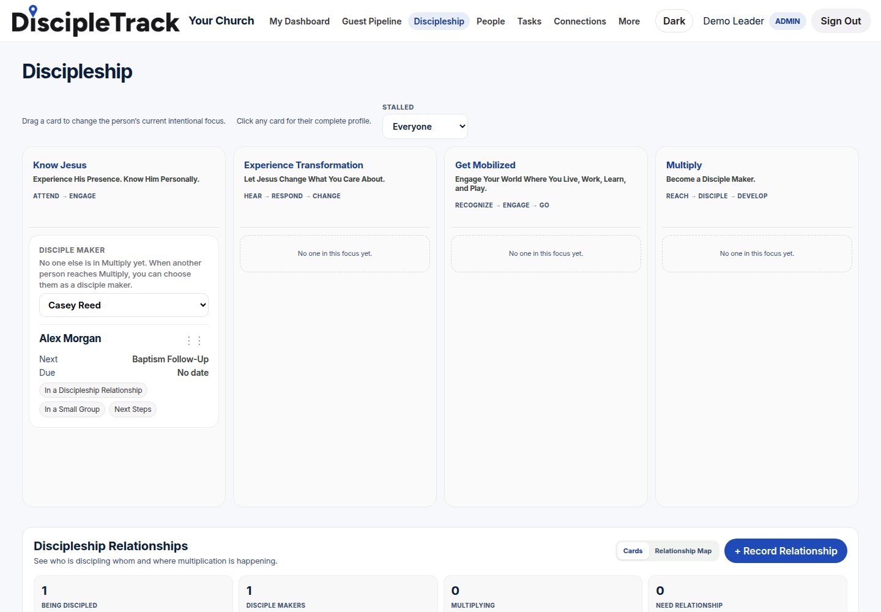Click the In a Small Group tag
881x612 pixels.
[72, 409]
